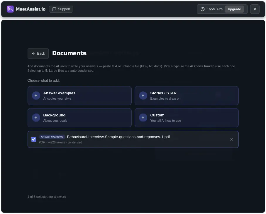Viewport: 266px width, 214px height.
Task: Remove the Behavioural-Interview PDF with its X
Action: click(231, 140)
